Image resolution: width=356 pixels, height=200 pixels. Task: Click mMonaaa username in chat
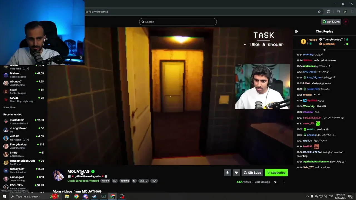[x=309, y=66]
